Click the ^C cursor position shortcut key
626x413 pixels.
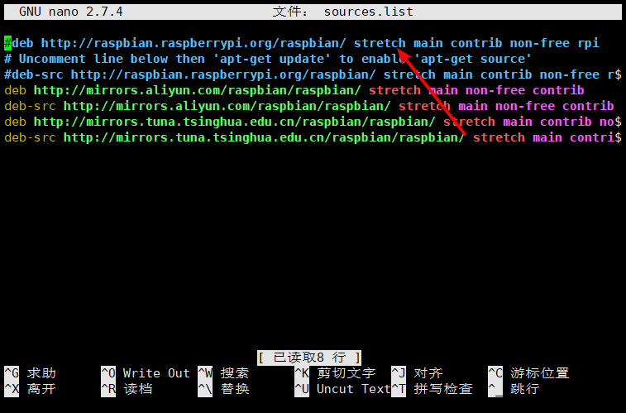pos(495,373)
